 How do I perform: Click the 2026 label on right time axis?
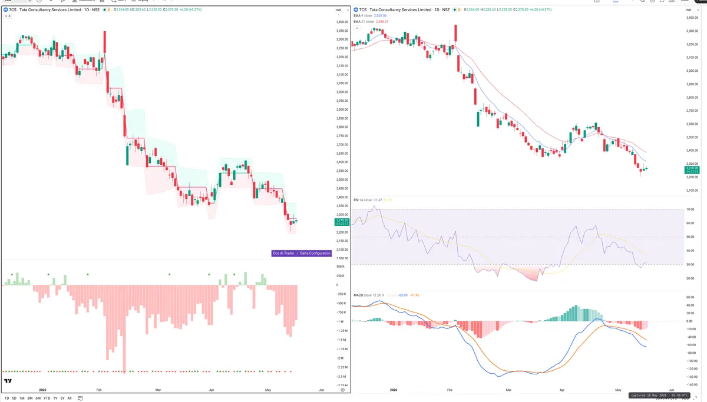[x=394, y=390]
